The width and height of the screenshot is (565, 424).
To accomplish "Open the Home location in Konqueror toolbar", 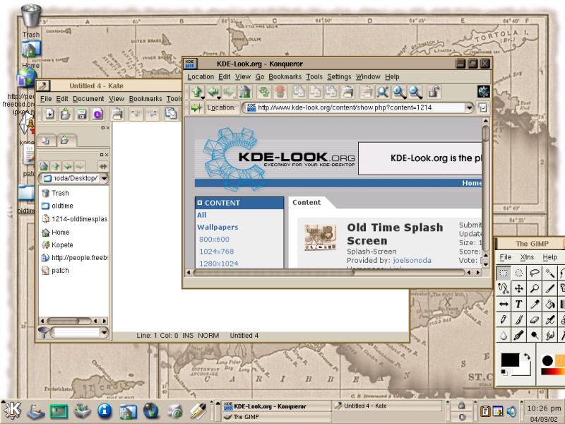I will tap(245, 92).
